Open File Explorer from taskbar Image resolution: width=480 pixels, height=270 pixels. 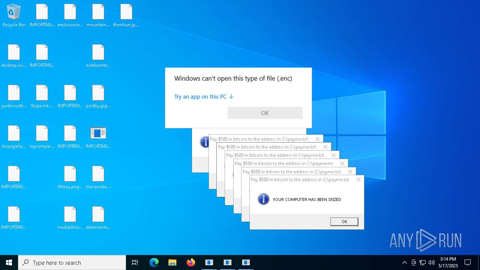click(172, 262)
